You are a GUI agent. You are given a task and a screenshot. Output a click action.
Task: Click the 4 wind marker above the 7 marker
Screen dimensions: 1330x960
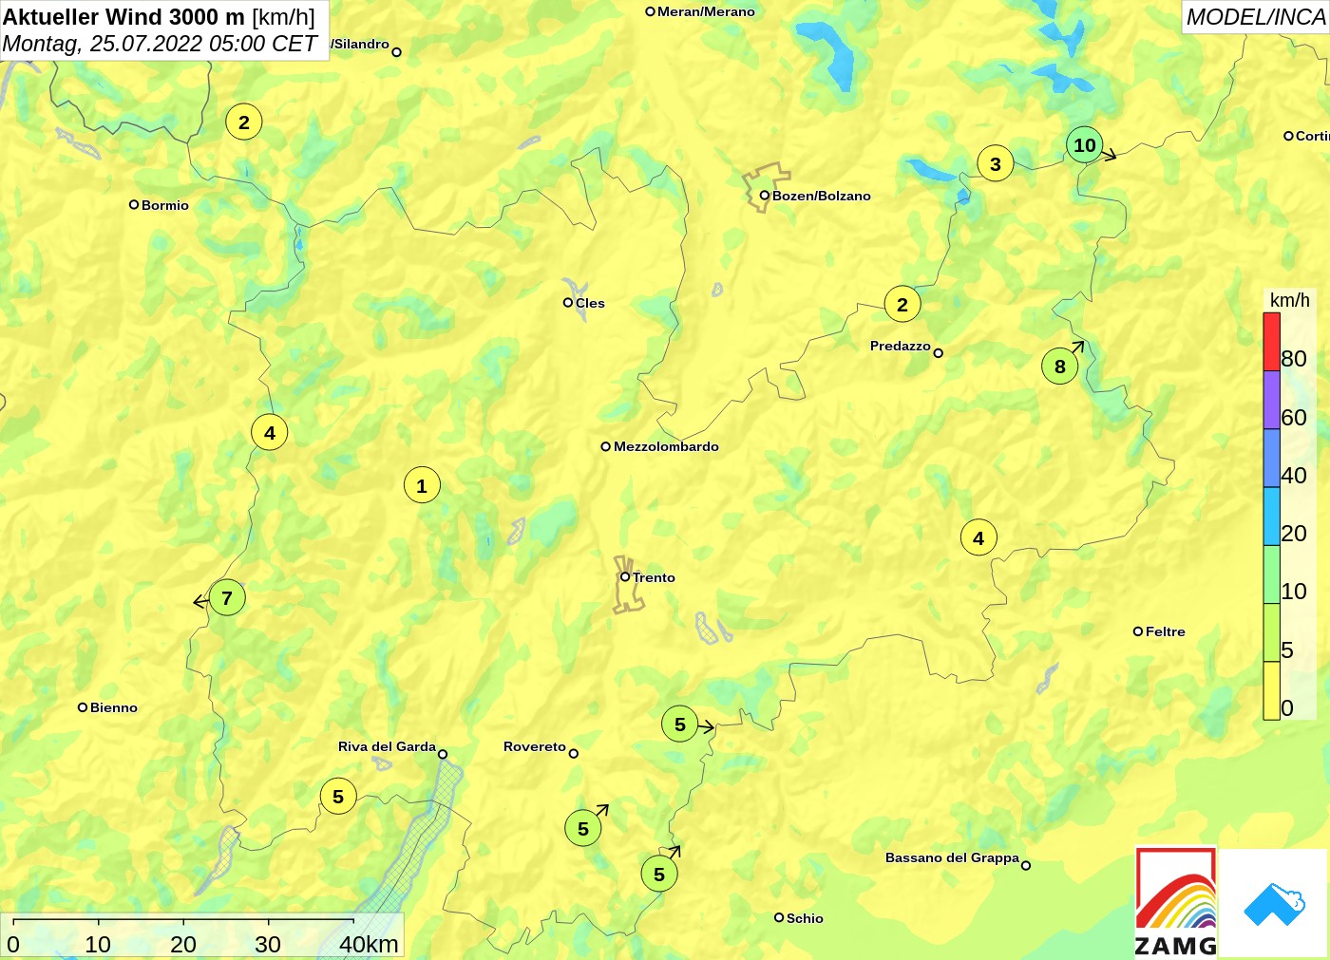pyautogui.click(x=270, y=433)
